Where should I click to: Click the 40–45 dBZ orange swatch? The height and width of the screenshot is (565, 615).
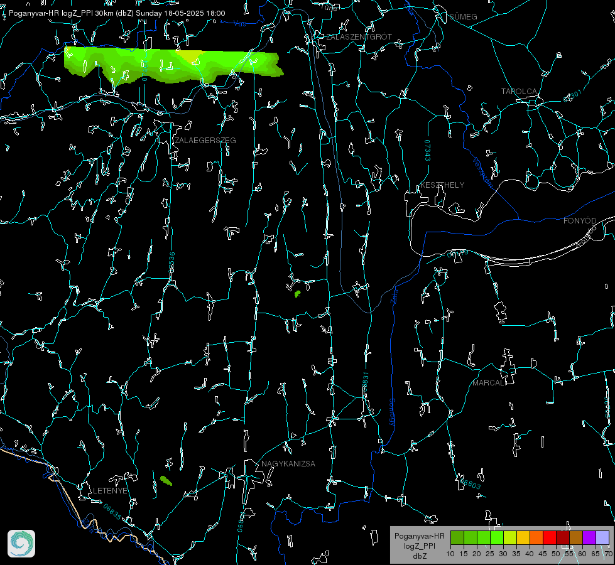[x=536, y=537]
